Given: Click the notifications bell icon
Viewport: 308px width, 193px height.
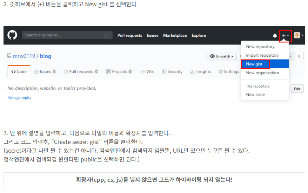Looking at the screenshot, I should coord(275,35).
